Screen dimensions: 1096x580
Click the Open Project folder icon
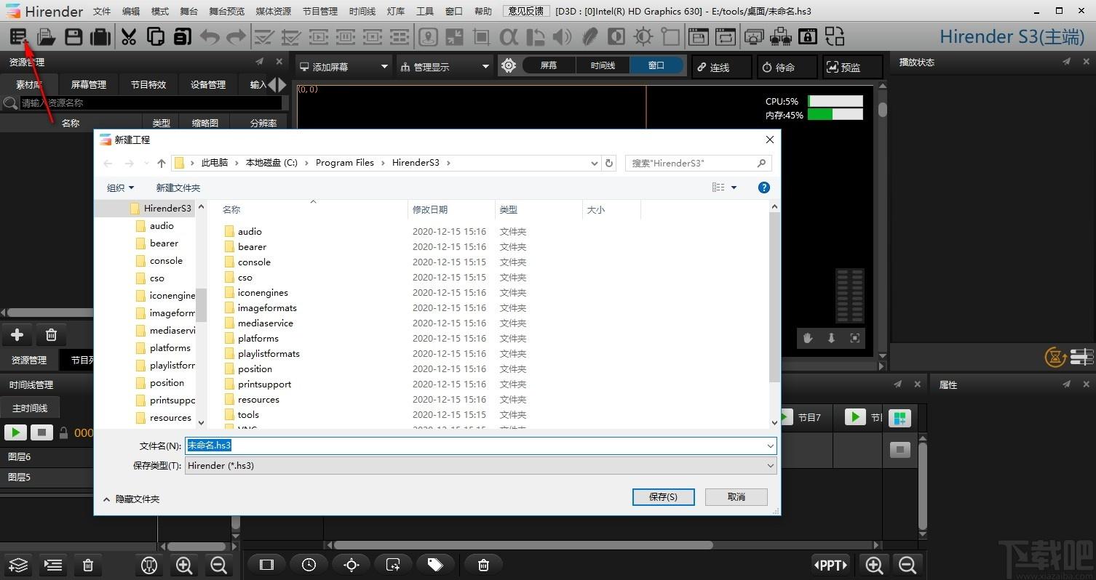pyautogui.click(x=46, y=36)
